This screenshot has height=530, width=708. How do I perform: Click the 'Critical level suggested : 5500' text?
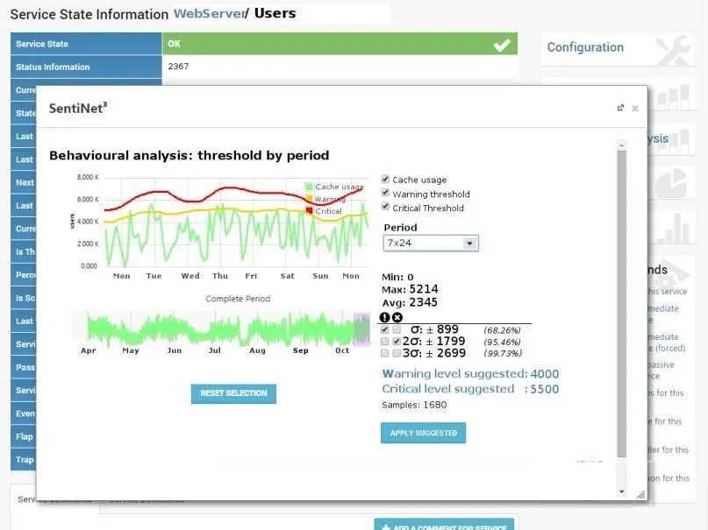point(470,389)
